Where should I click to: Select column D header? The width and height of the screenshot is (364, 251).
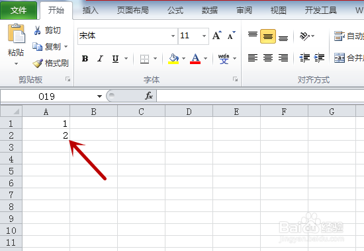tap(189, 112)
